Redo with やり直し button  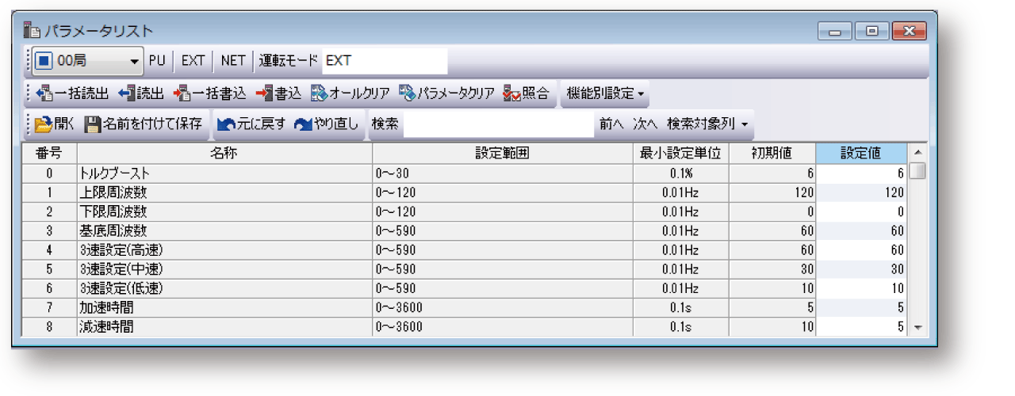click(x=304, y=124)
